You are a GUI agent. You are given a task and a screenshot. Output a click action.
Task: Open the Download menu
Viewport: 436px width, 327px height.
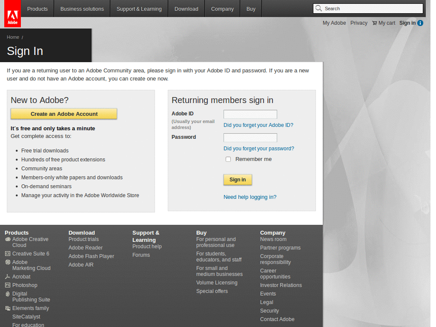coord(186,9)
